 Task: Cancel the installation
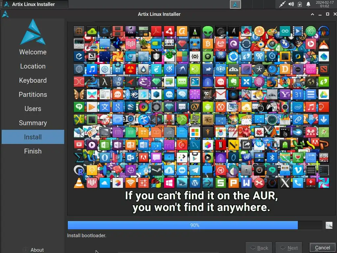click(x=323, y=248)
